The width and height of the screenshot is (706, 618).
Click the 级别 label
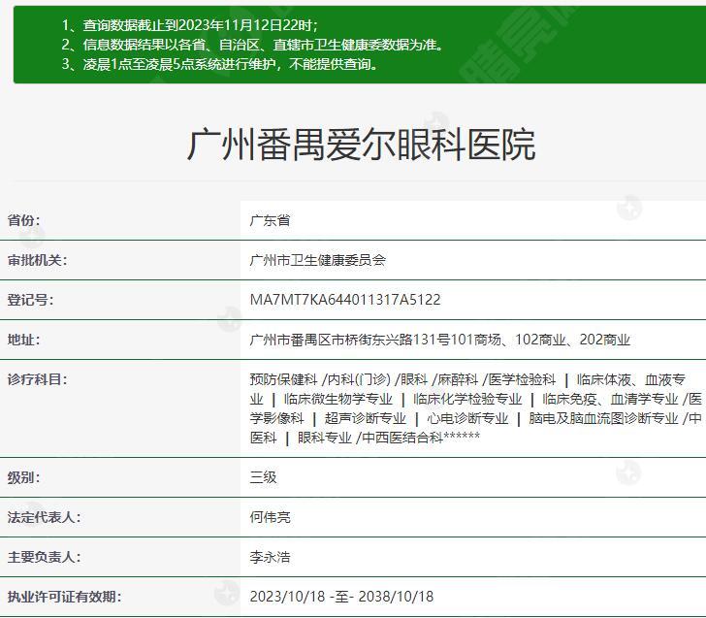coord(23,477)
